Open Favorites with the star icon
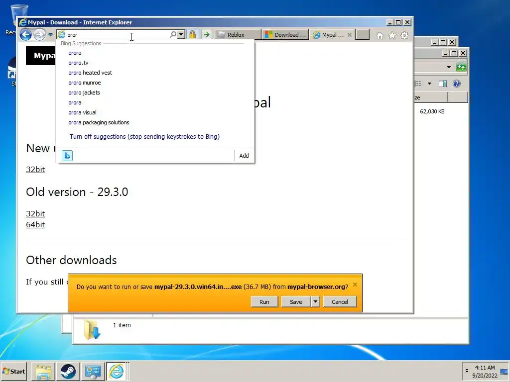The width and height of the screenshot is (510, 382). click(x=392, y=35)
